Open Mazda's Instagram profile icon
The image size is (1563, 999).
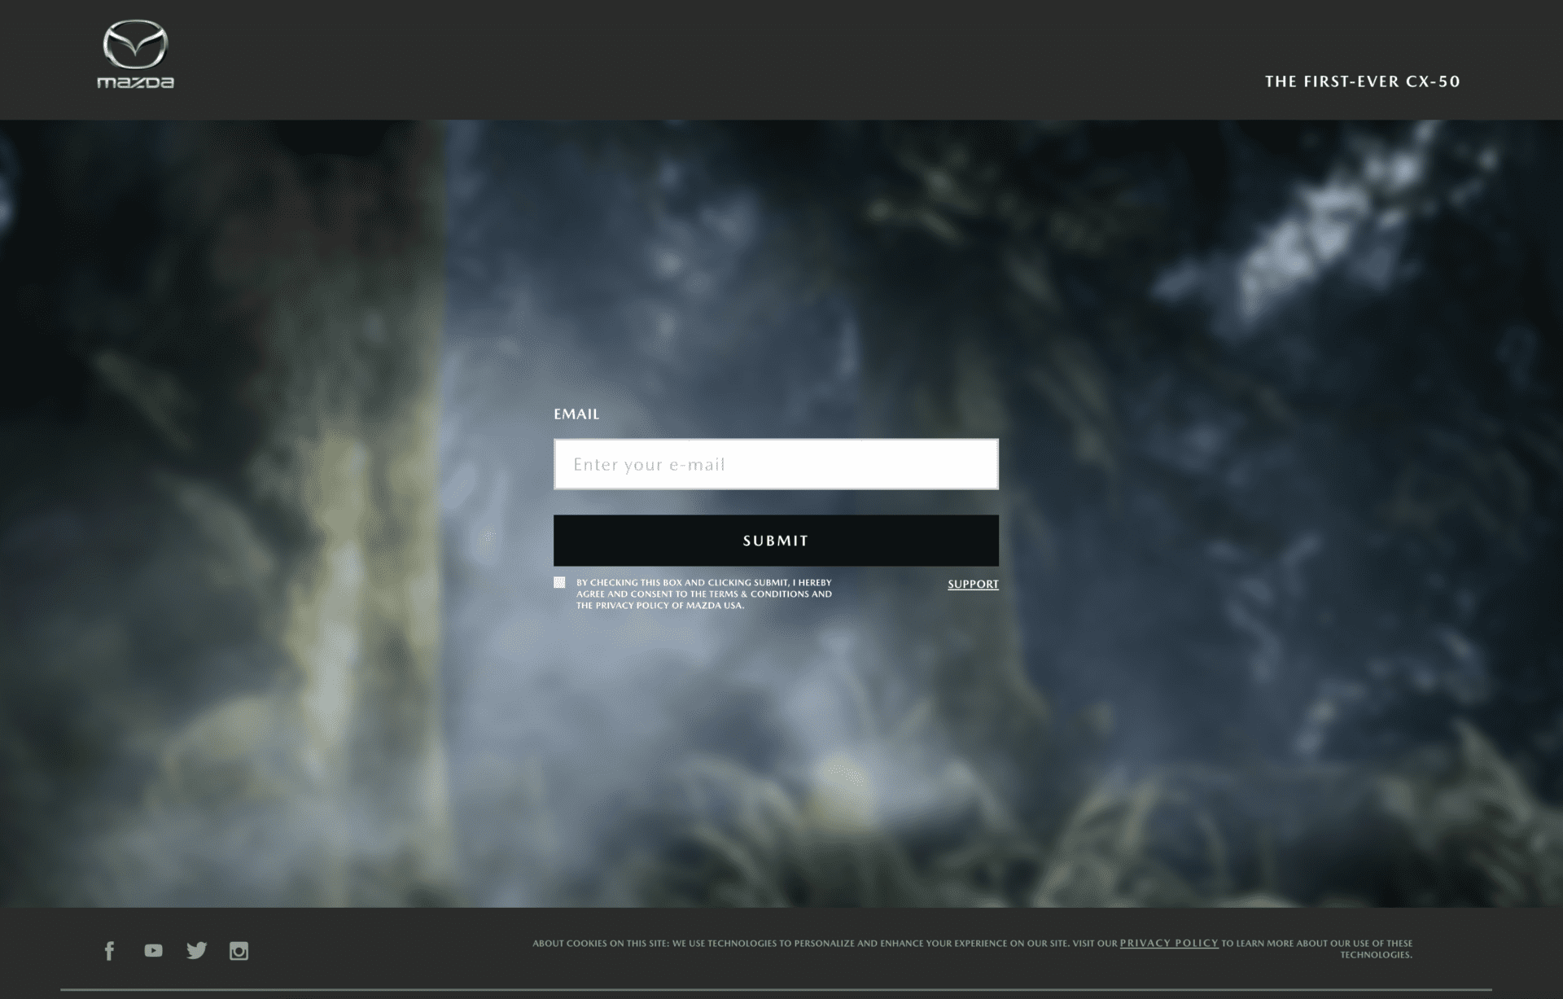[239, 951]
